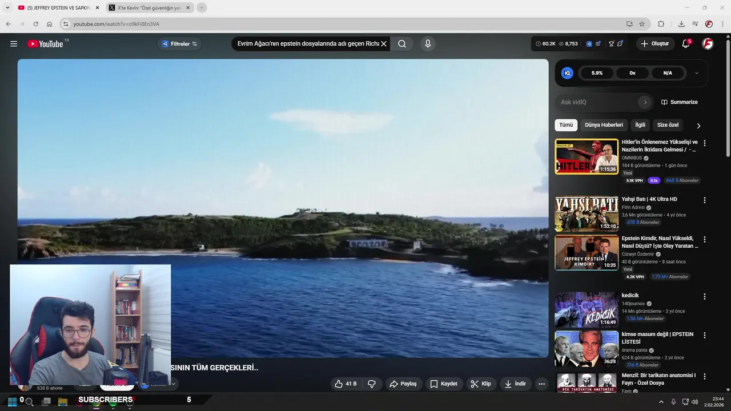Image resolution: width=731 pixels, height=411 pixels.
Task: Switch to the X'te Kevin browser tab
Action: tap(150, 8)
